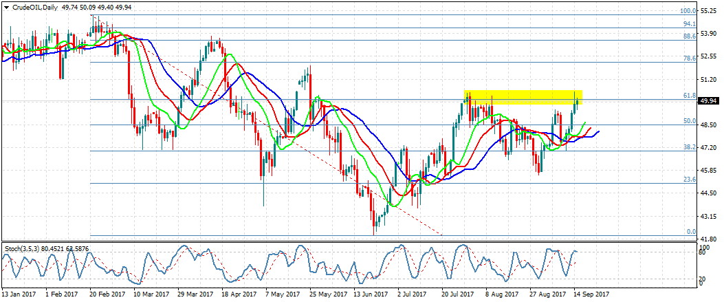Click the 51.20 price axis value
724x302 pixels.
710,79
